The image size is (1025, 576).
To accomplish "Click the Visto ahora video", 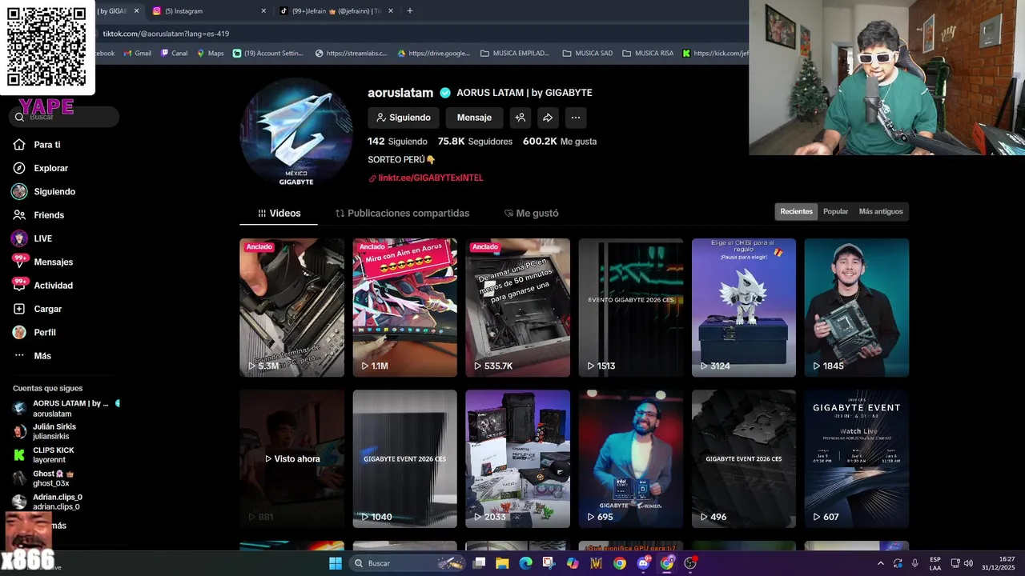I will (291, 459).
